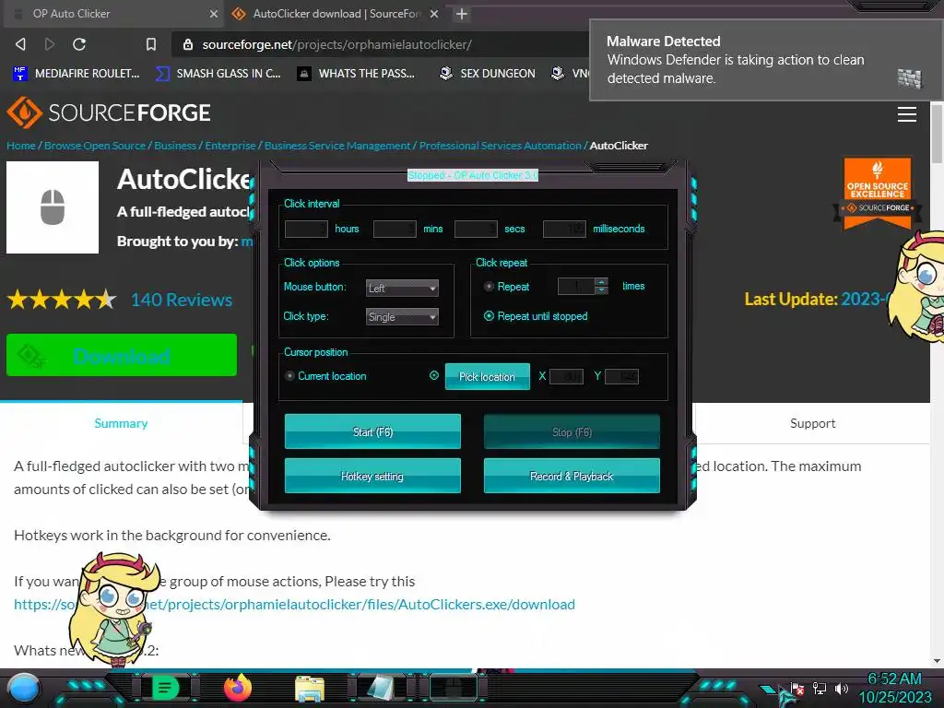Click the Y coordinate field
The image size is (944, 708).
tap(622, 376)
